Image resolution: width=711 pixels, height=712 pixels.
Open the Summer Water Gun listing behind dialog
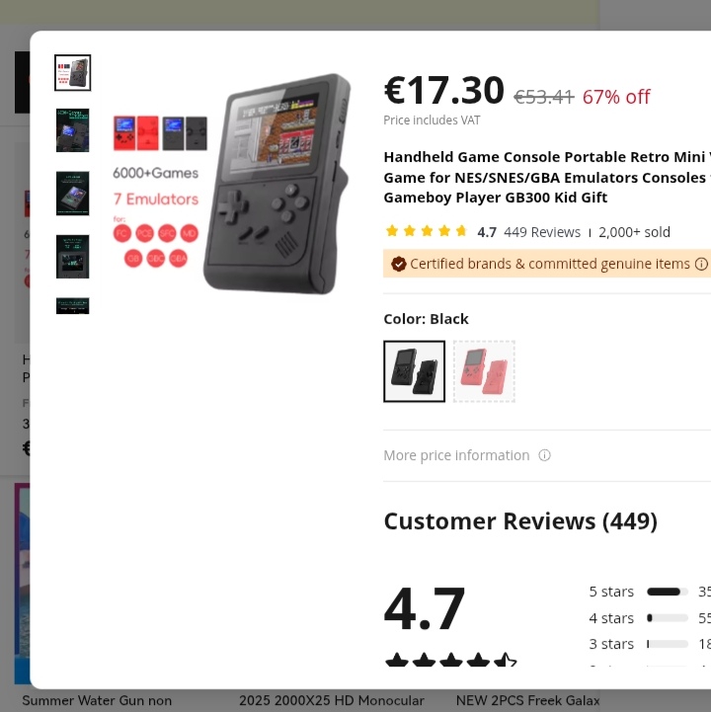pyautogui.click(x=97, y=701)
